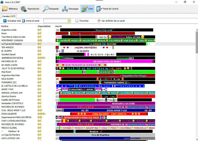This screenshot has height=141, width=198.
Task: Click the NIKO ROOM'S green topic banner
Action: click(105, 72)
